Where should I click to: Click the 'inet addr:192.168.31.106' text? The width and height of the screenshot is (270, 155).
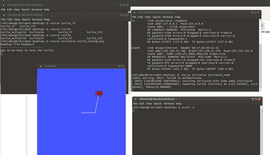point(166,51)
